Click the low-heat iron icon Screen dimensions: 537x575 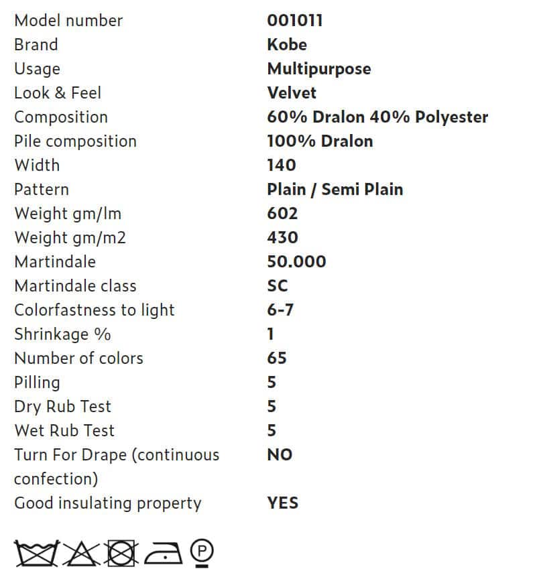(x=164, y=553)
